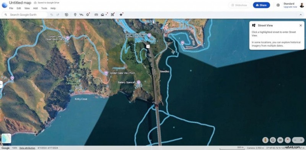The width and height of the screenshot is (306, 150).
Task: Click the Saved to Google Drive status
Action: coord(46,3)
